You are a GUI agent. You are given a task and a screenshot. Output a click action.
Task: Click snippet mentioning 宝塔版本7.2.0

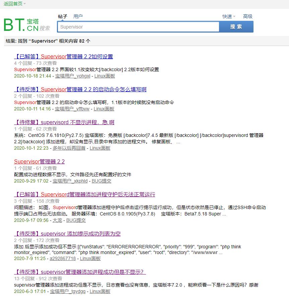tap(136, 285)
